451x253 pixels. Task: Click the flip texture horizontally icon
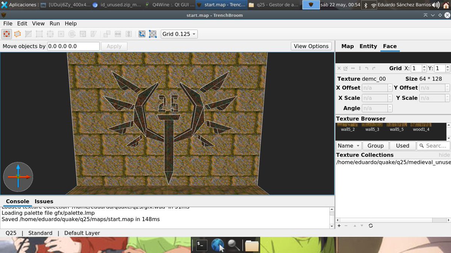pyautogui.click(x=353, y=68)
